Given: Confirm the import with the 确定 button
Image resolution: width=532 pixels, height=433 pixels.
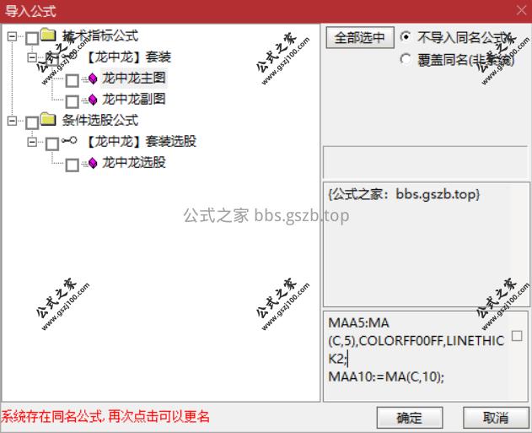Looking at the screenshot, I should (410, 417).
